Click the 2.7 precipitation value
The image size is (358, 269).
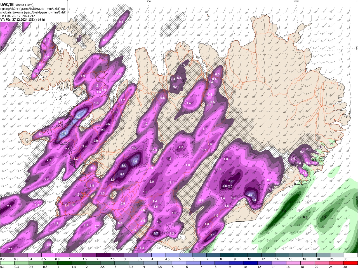(x=230, y=181)
